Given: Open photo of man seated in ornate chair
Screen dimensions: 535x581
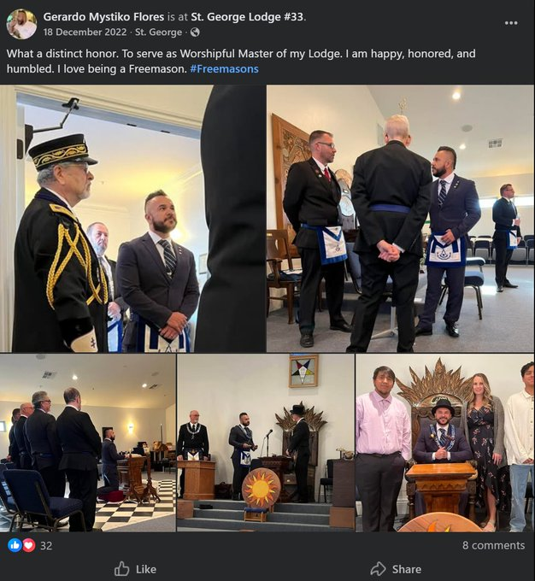Looking at the screenshot, I should pos(444,443).
